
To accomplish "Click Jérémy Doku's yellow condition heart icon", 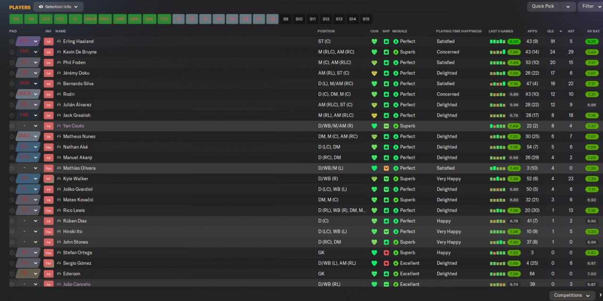I will click(x=375, y=73).
